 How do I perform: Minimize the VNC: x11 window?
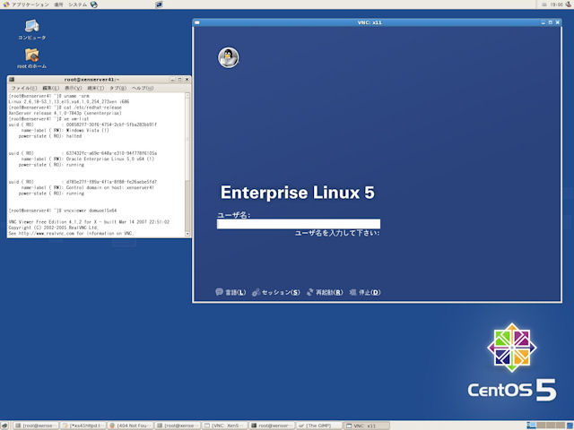(x=544, y=22)
